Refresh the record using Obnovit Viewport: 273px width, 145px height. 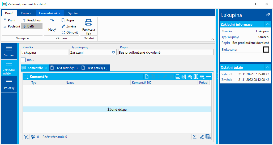click(x=70, y=32)
